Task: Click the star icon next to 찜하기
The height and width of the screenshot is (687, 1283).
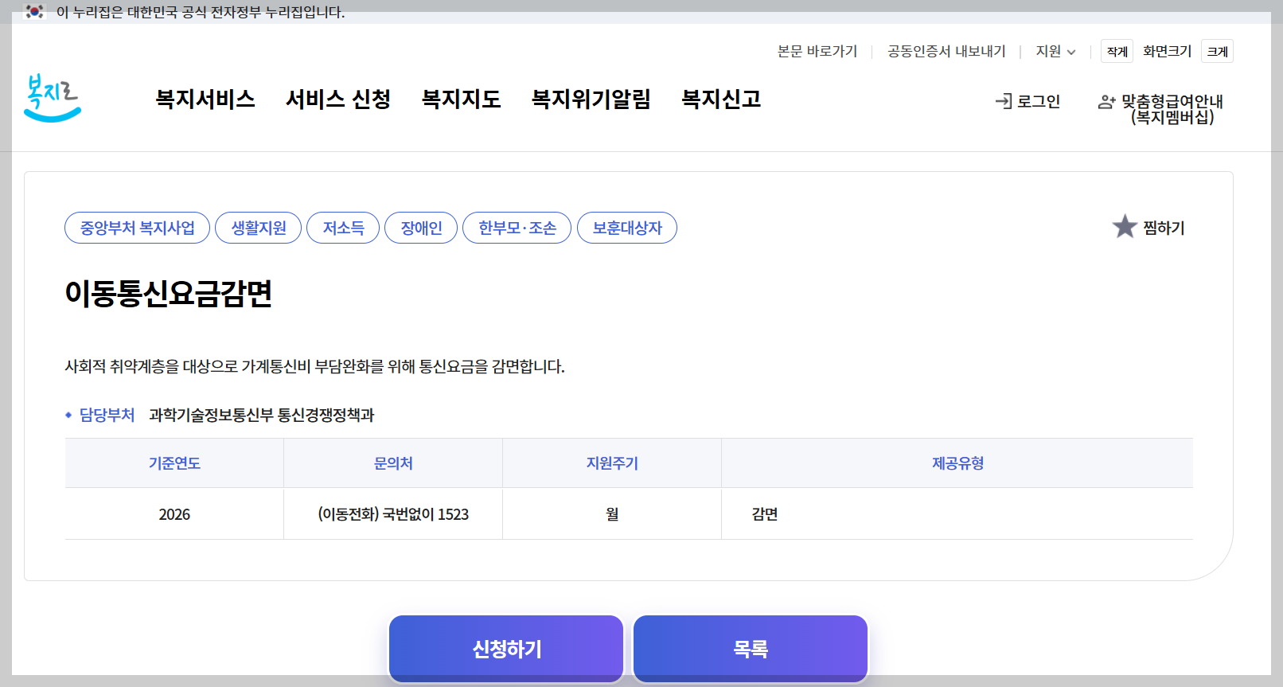Action: pyautogui.click(x=1125, y=227)
